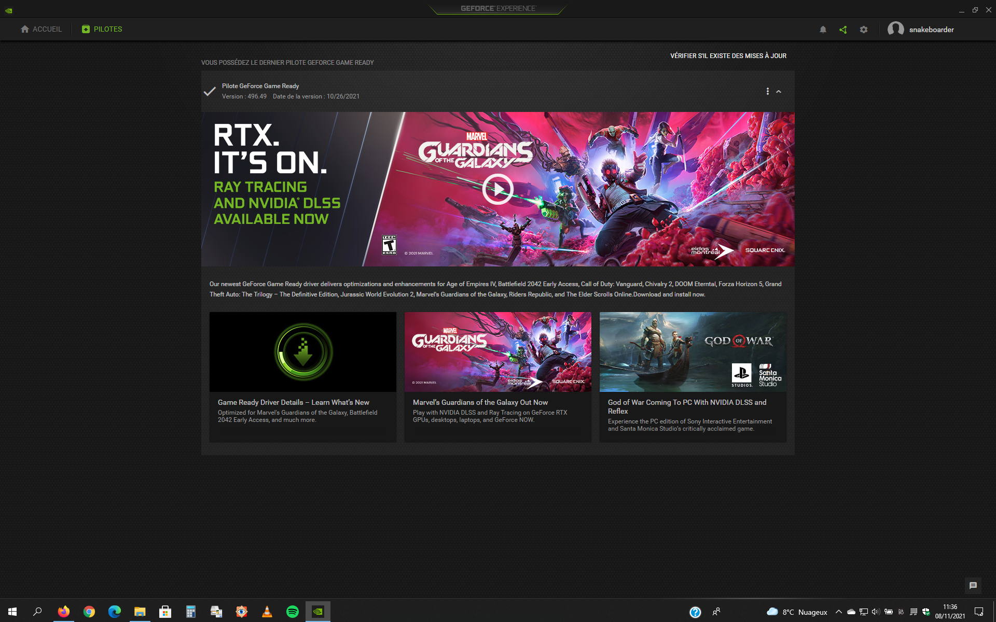996x622 pixels.
Task: Open Marvel's Guardians of the Galaxy card image
Action: coord(498,352)
